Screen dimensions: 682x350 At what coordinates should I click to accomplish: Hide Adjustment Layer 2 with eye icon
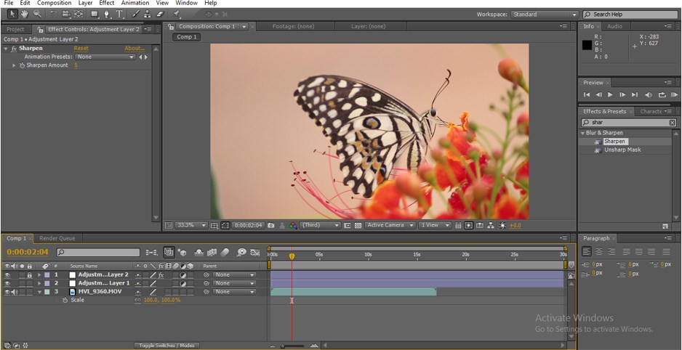click(7, 275)
